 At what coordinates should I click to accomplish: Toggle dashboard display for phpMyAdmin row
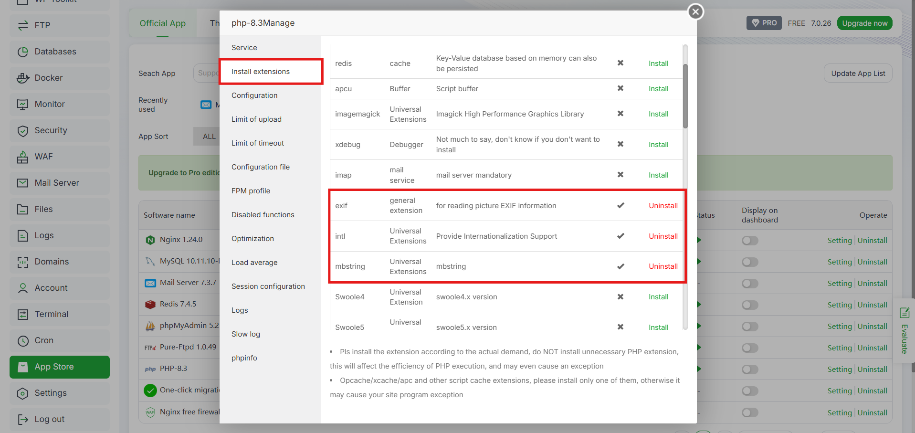tap(750, 327)
